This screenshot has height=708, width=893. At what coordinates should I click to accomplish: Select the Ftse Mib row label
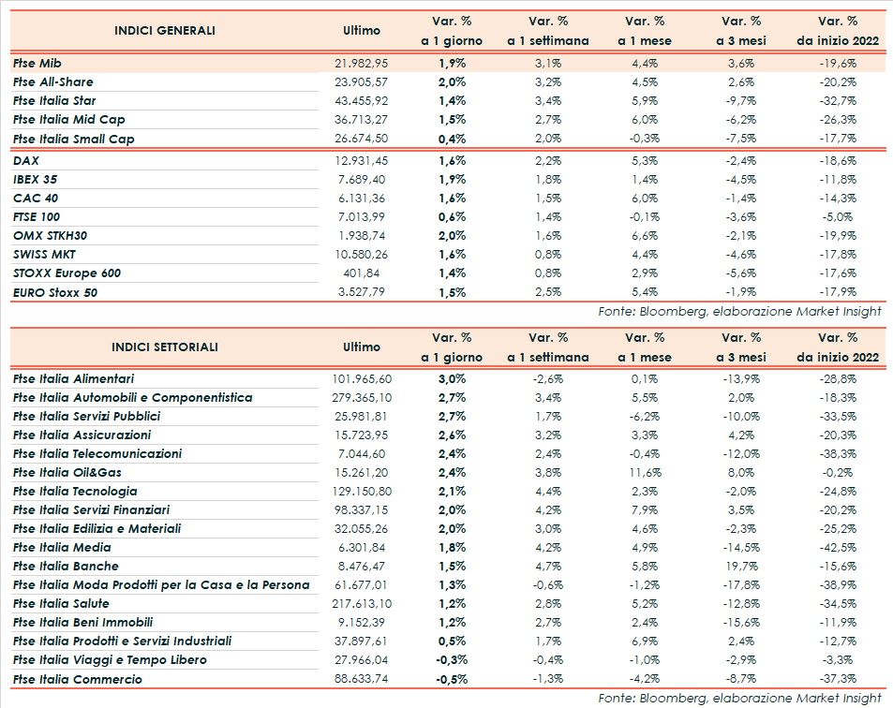(37, 63)
